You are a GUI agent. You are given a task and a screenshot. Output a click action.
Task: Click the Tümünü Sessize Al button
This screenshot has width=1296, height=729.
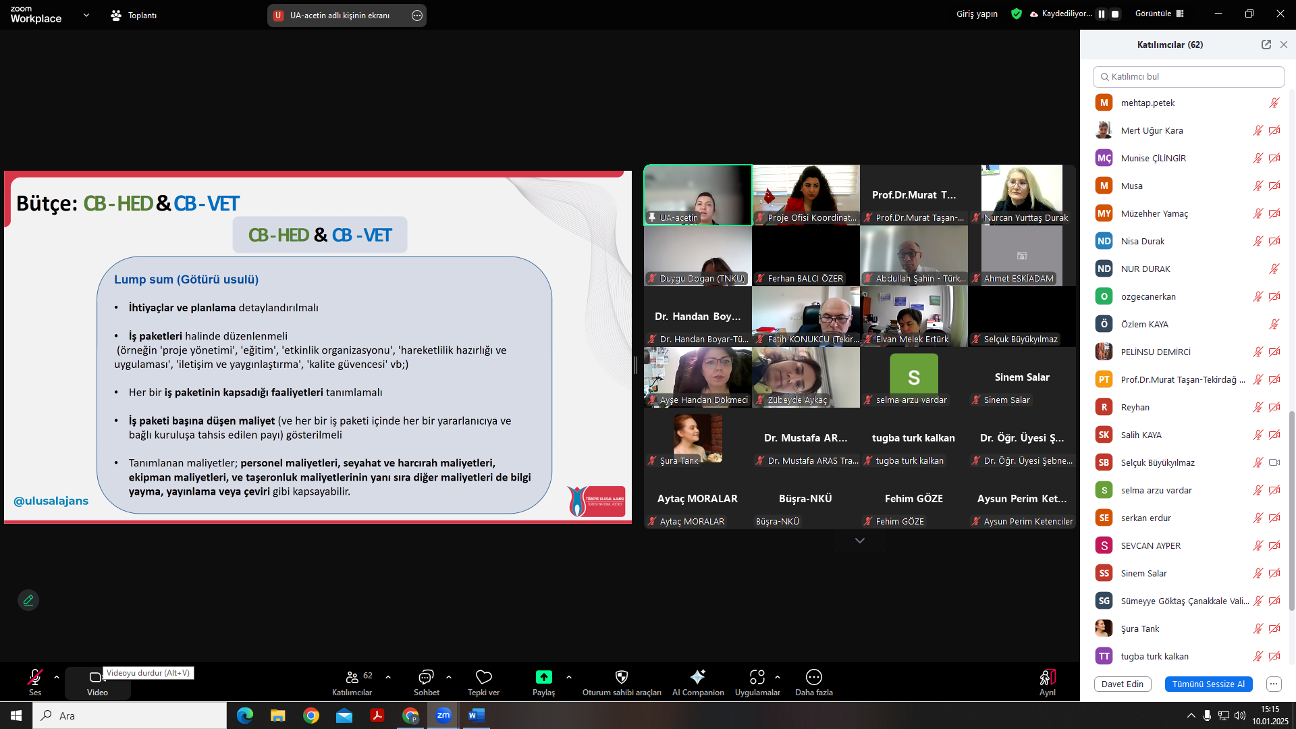click(1208, 684)
